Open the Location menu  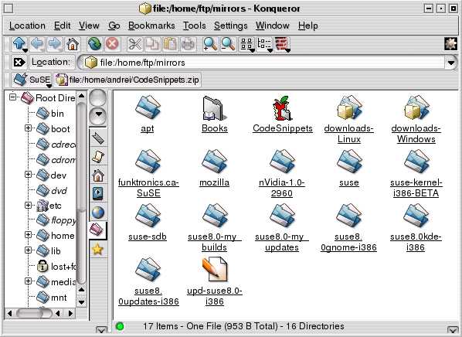coord(27,26)
